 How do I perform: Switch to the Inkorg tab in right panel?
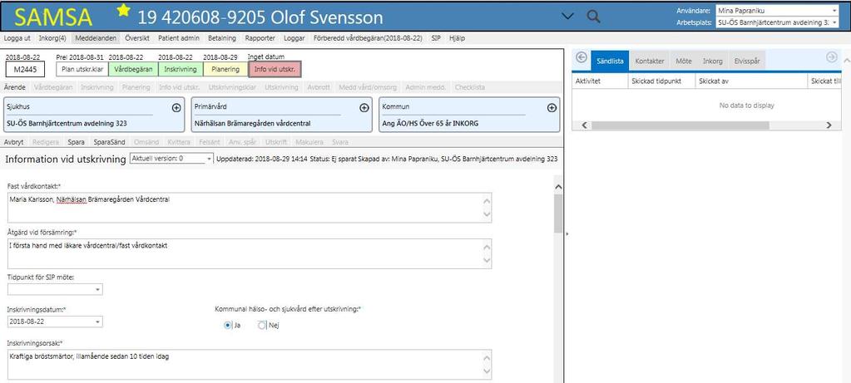tap(713, 61)
